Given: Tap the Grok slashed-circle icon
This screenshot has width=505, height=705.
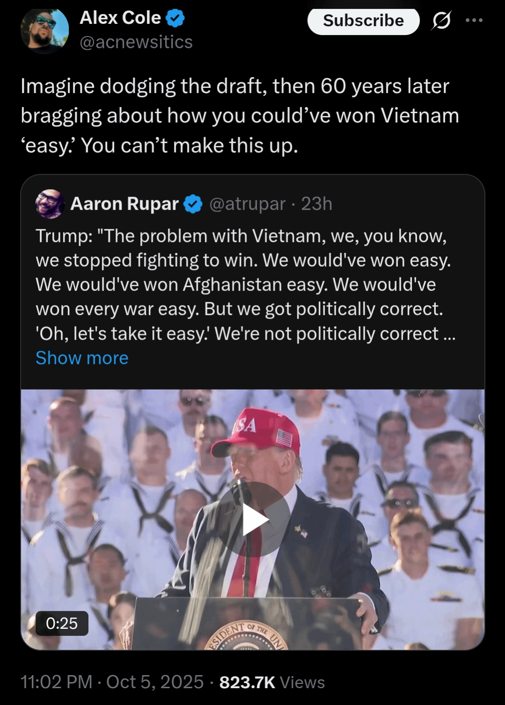Looking at the screenshot, I should click(x=441, y=20).
